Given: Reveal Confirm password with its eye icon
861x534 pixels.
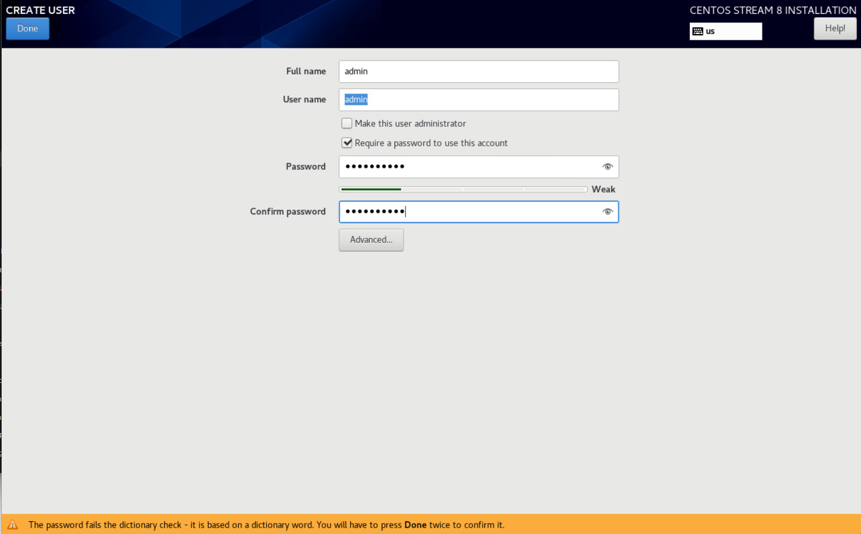Looking at the screenshot, I should click(607, 212).
